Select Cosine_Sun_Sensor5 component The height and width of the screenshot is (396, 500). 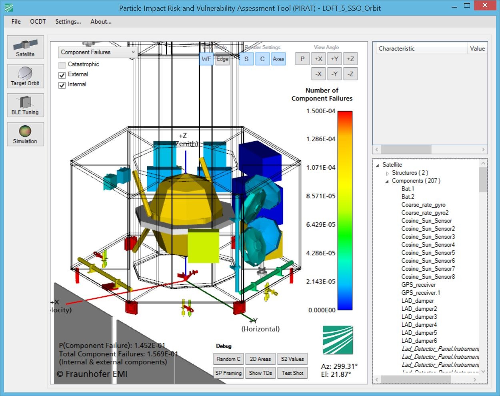(428, 253)
